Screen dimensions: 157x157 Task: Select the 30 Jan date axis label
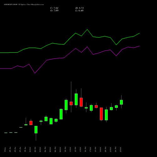(x=25, y=149)
